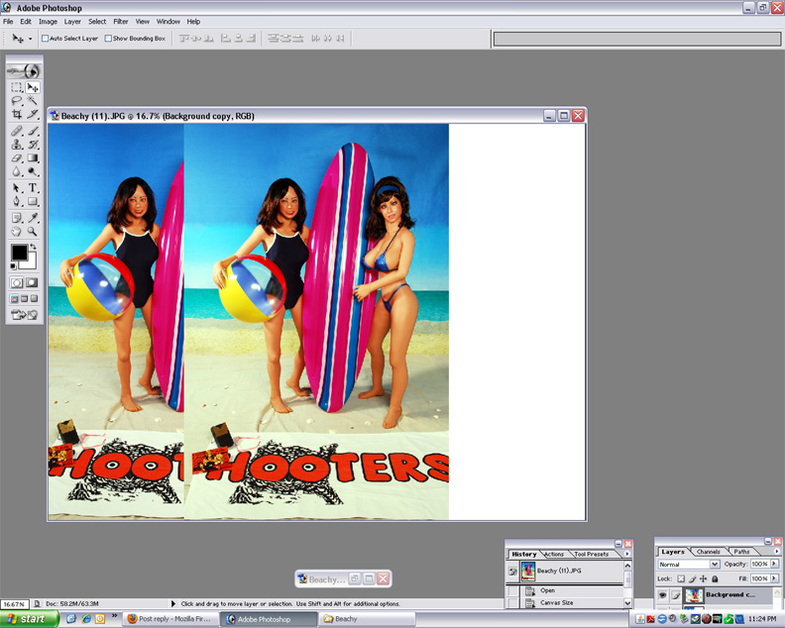
Task: Reset default foreground and background colors
Action: (13, 266)
